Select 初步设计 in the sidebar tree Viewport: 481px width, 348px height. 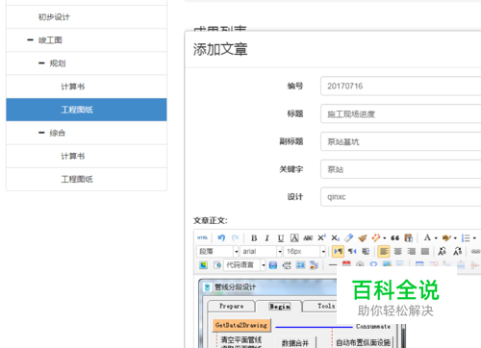[x=87, y=17]
